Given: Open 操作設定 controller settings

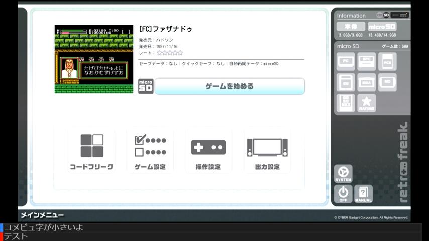Looking at the screenshot, I should tap(208, 152).
